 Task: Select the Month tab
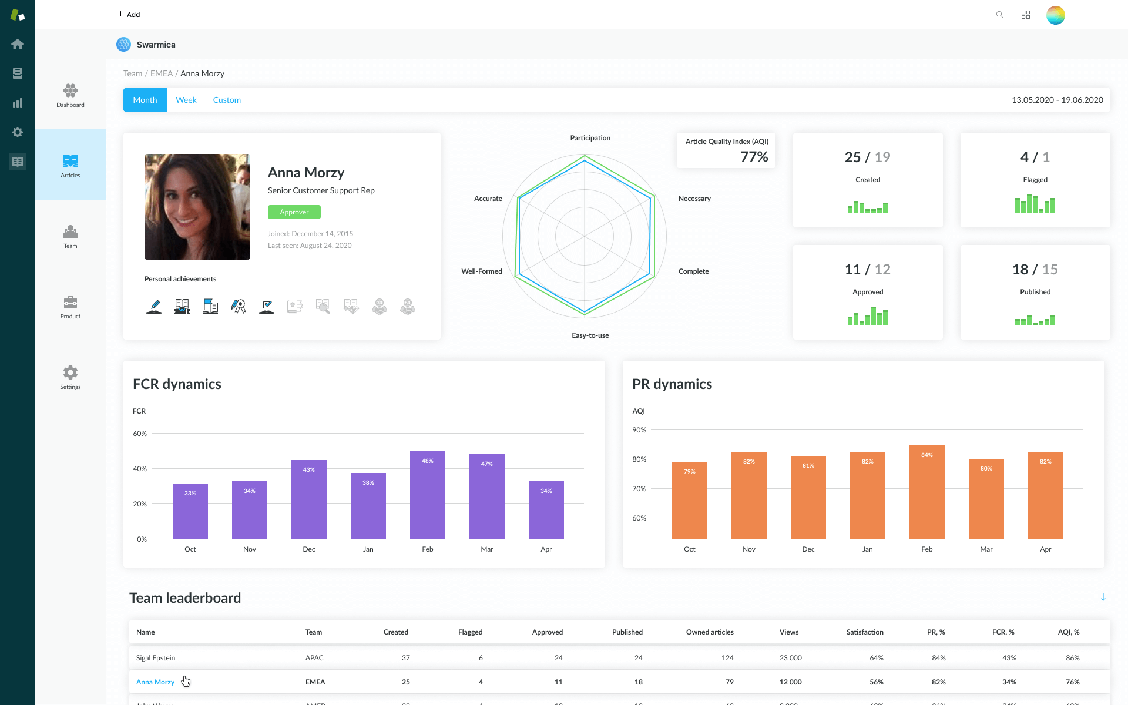145,100
